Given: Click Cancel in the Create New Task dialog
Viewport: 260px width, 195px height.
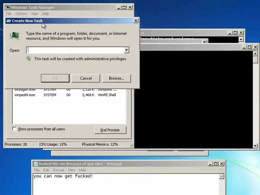Looking at the screenshot, I should 86,78.
